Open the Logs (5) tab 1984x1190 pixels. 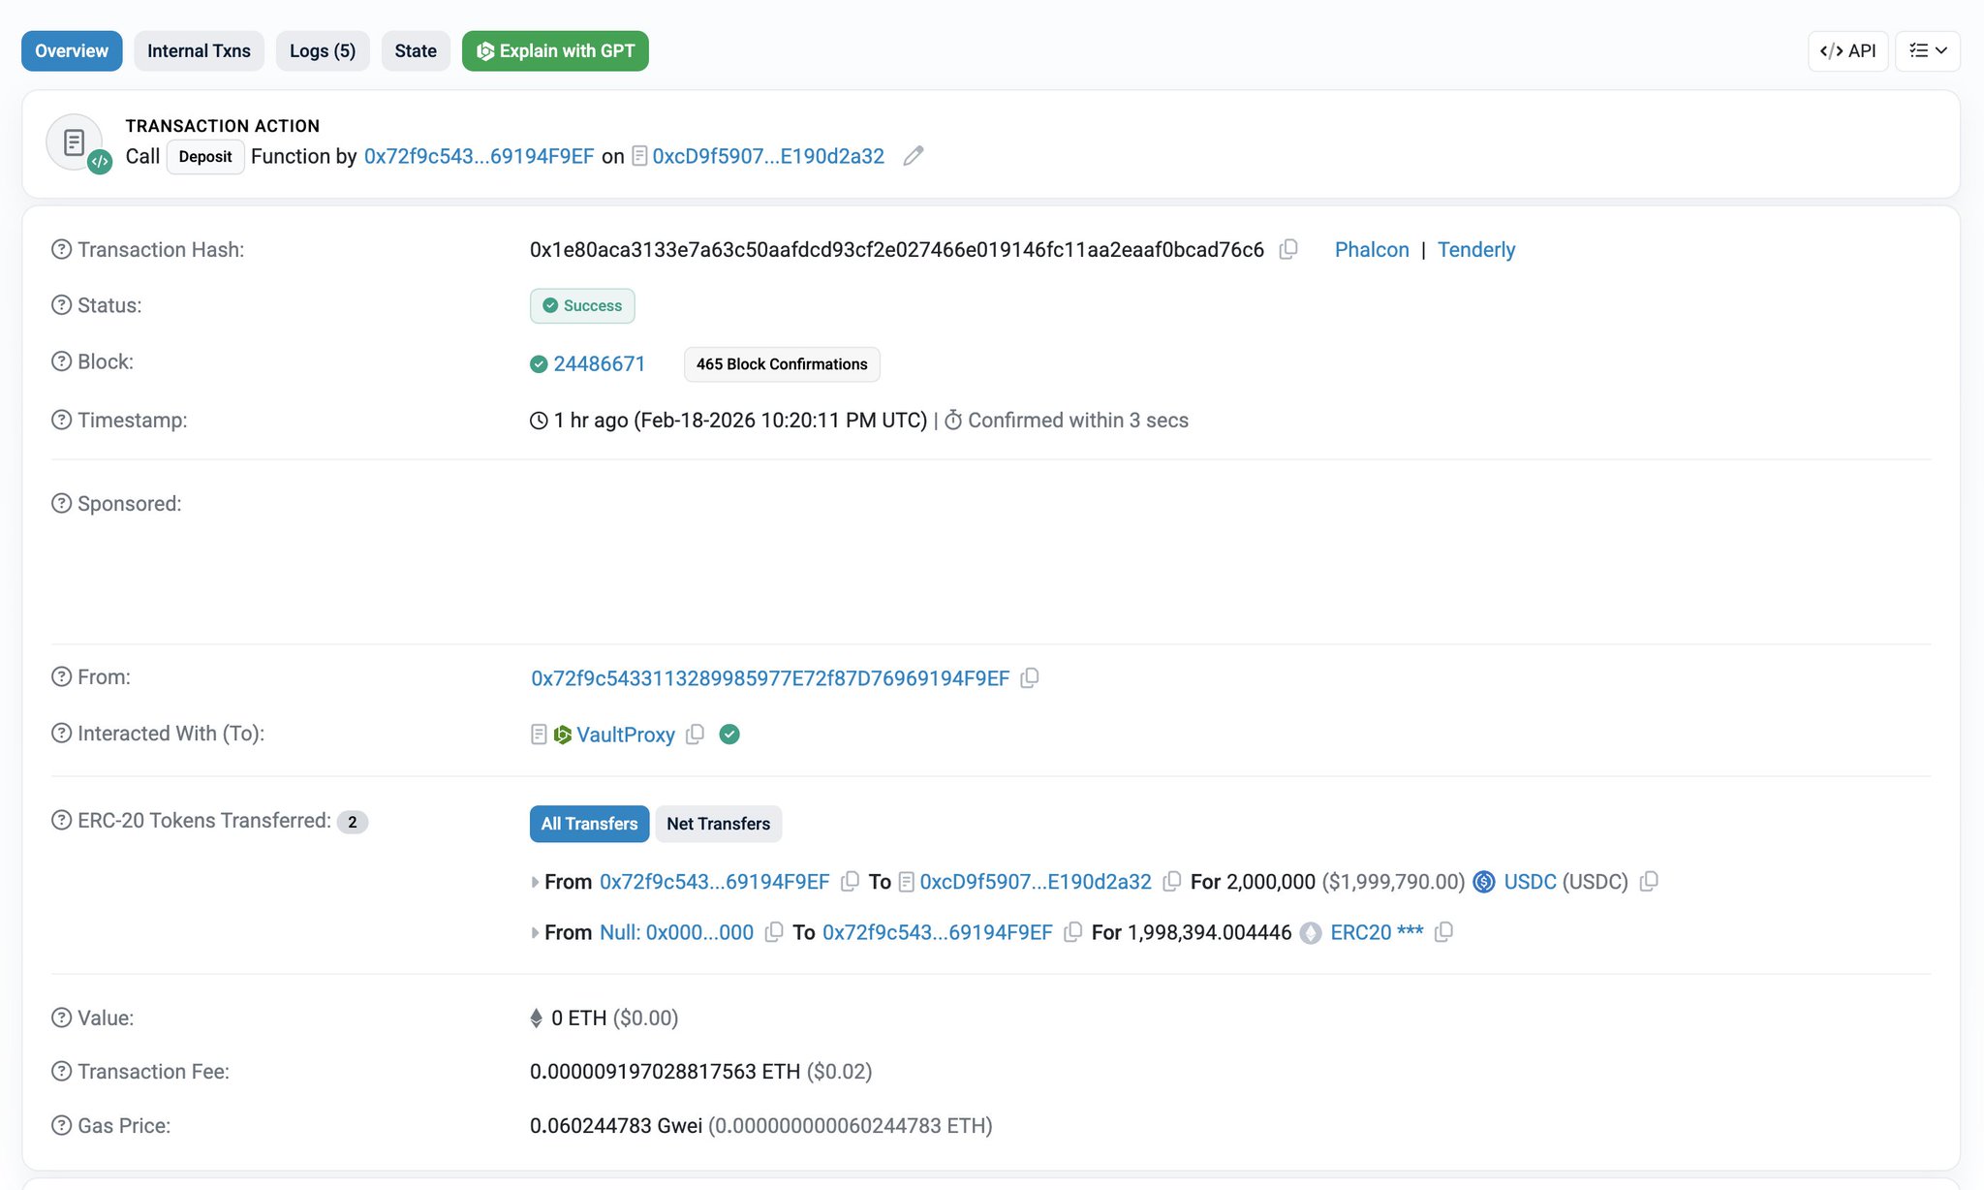tap(322, 51)
